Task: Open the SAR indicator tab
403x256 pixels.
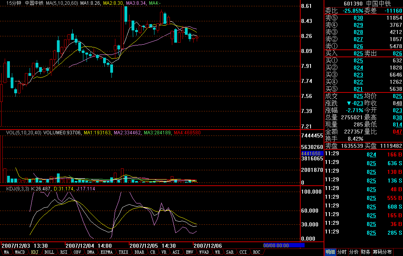Action: point(230,252)
